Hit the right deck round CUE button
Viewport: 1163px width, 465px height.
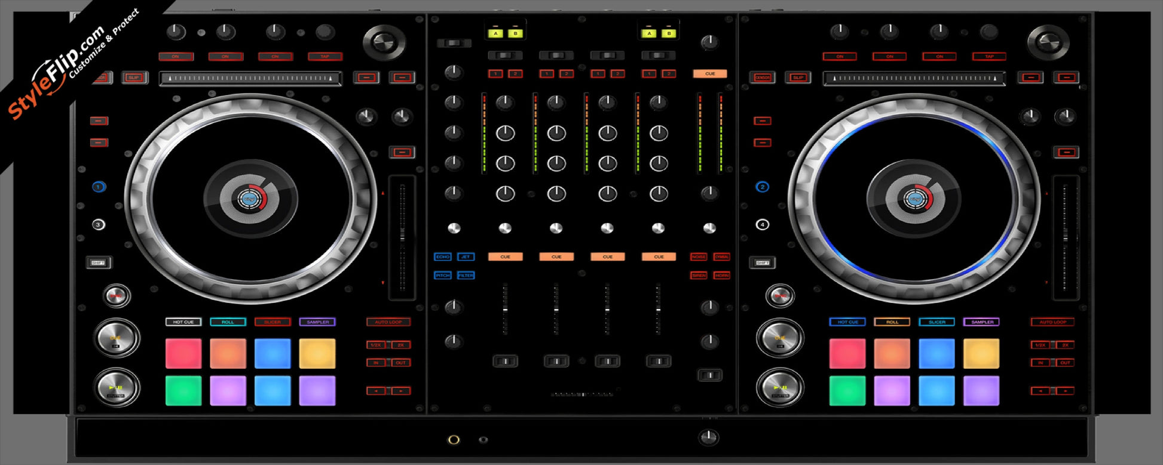tap(780, 338)
